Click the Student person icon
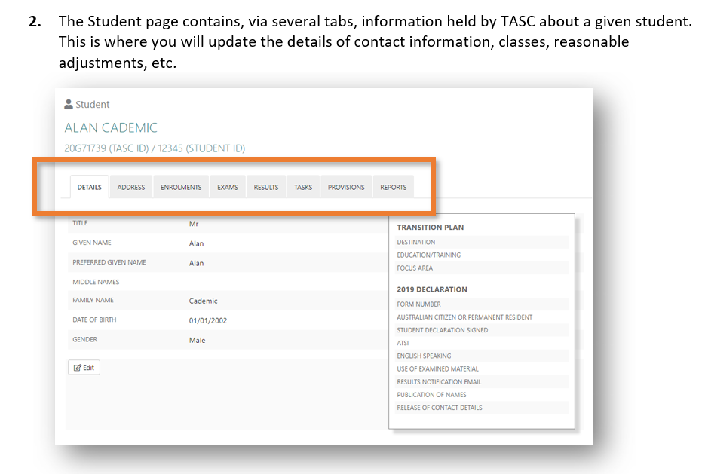This screenshot has height=474, width=705. [69, 105]
